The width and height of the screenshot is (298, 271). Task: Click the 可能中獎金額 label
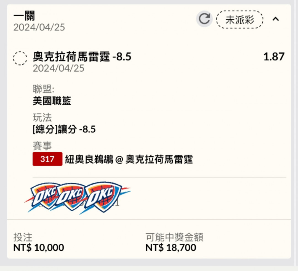click(174, 237)
